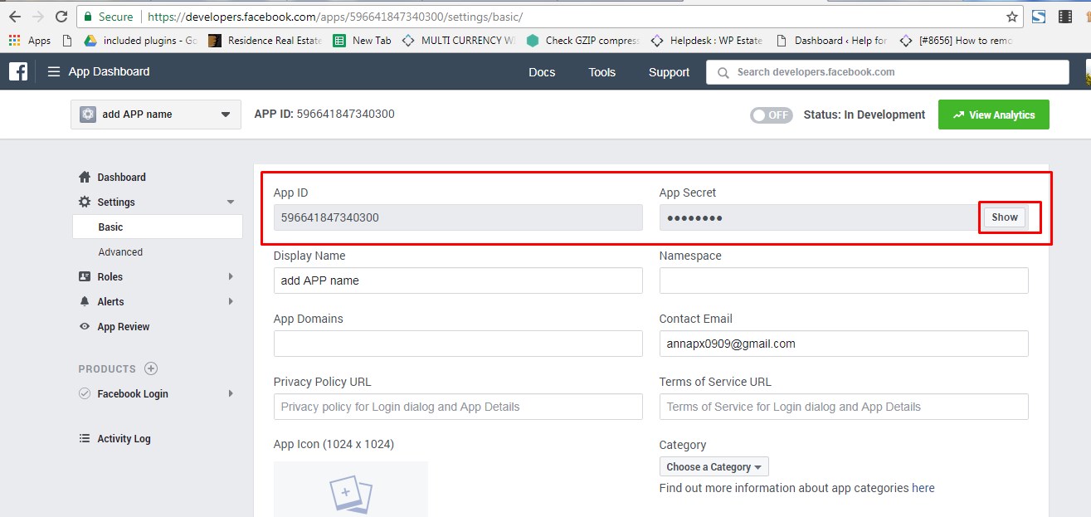The width and height of the screenshot is (1091, 517).
Task: Open the Docs menu
Action: coord(542,72)
